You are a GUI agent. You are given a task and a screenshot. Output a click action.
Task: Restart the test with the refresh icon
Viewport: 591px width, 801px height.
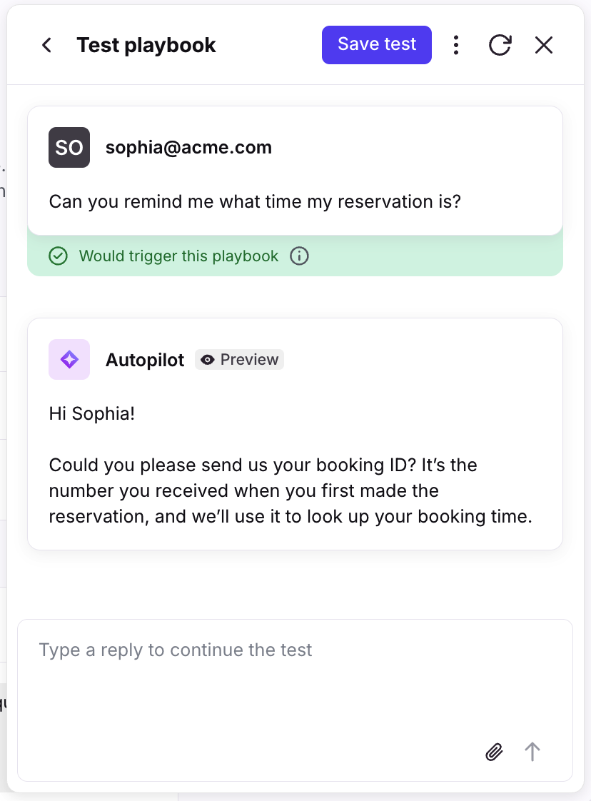coord(500,46)
